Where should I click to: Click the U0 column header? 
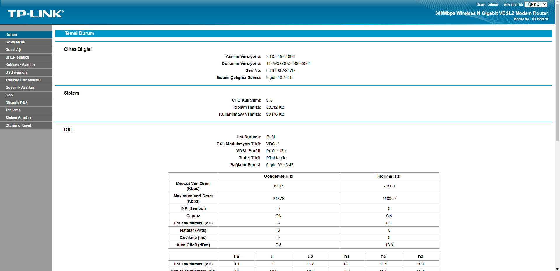236,257
